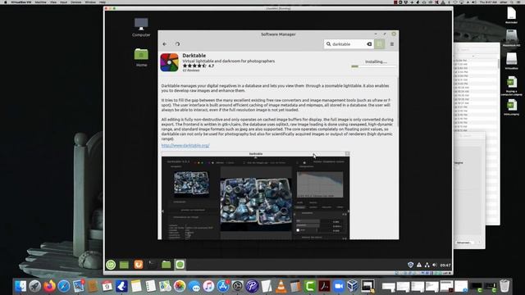The height and width of the screenshot is (295, 525).
Task: Click the Darktable star rating
Action: pos(194,66)
